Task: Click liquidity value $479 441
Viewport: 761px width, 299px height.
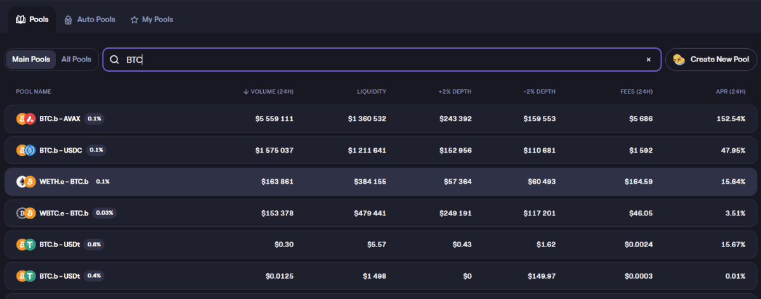Action: [370, 213]
